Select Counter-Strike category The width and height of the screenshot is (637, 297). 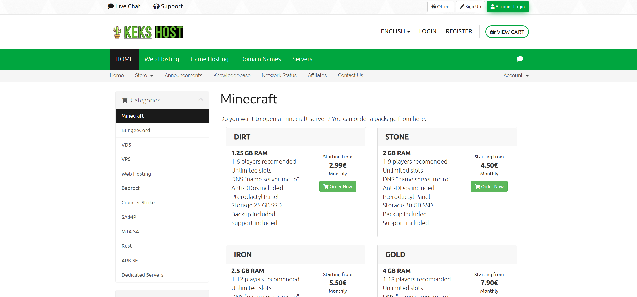[x=162, y=203]
